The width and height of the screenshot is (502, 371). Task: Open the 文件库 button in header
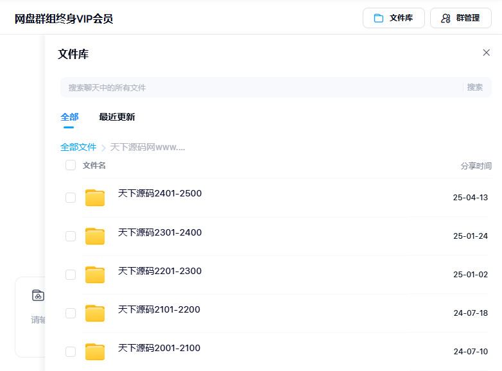coord(394,18)
